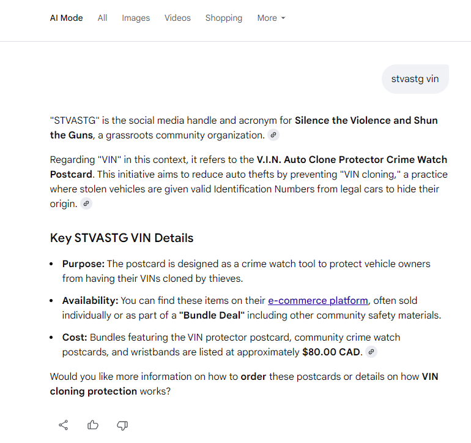Click the "Purpose:" bullet label
Viewport: 471px width, 443px height.
(83, 263)
